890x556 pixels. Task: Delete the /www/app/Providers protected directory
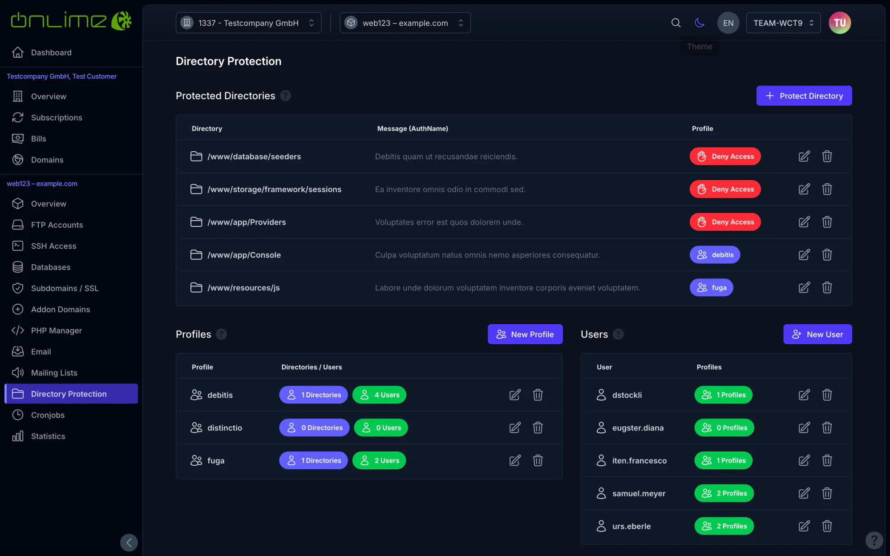tap(827, 222)
